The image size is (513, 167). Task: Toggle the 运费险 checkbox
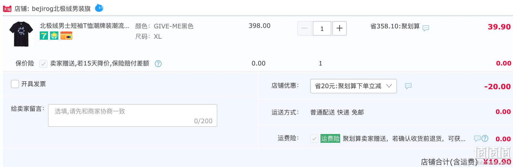point(314,139)
